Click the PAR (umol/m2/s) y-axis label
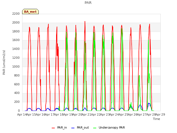This screenshot has height=133, width=177. 4,62
